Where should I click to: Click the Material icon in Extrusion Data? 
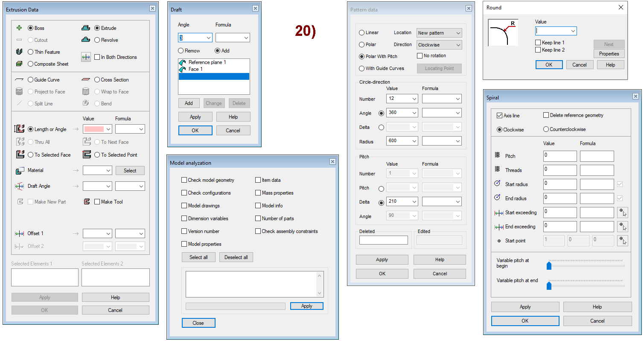19,171
